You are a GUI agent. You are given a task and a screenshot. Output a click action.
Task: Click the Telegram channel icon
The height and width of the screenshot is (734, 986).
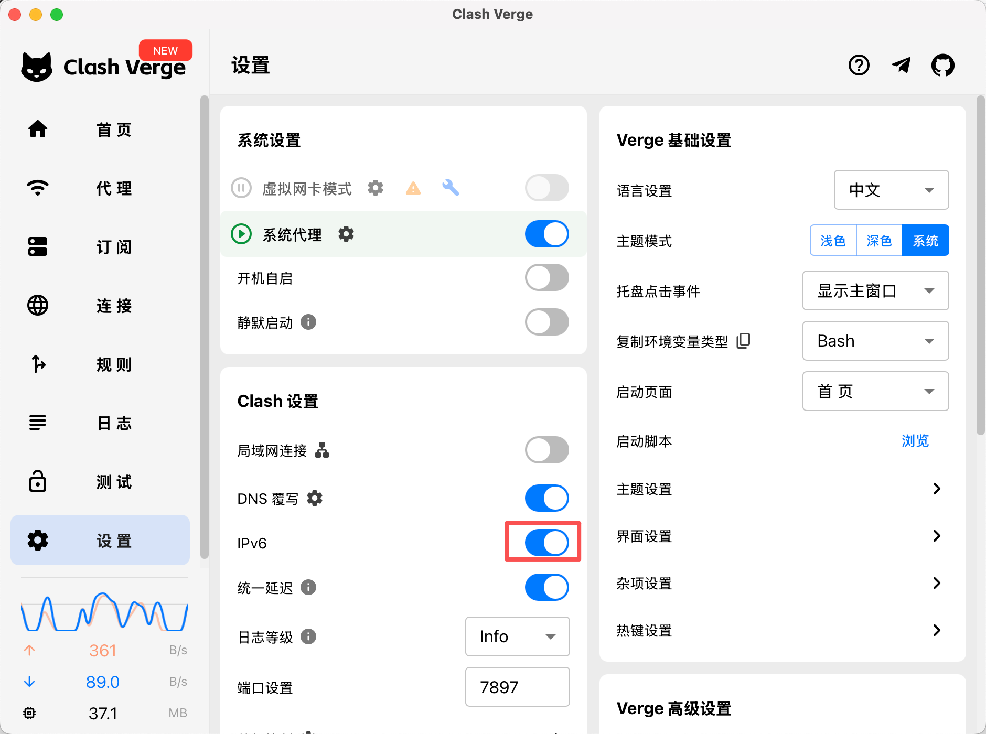point(901,66)
